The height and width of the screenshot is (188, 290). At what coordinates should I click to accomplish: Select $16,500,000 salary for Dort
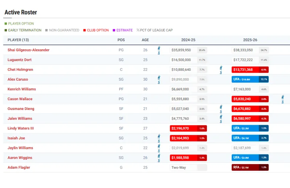click(188, 60)
